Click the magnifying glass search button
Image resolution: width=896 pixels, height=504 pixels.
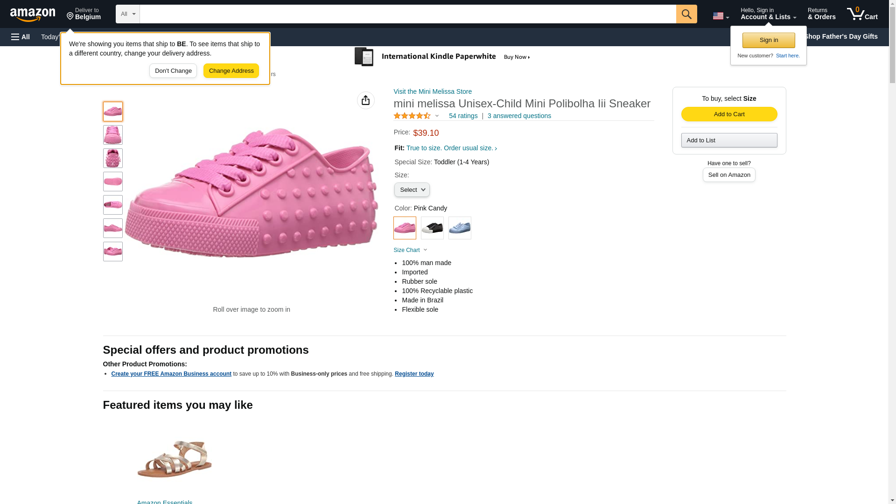pyautogui.click(x=686, y=14)
